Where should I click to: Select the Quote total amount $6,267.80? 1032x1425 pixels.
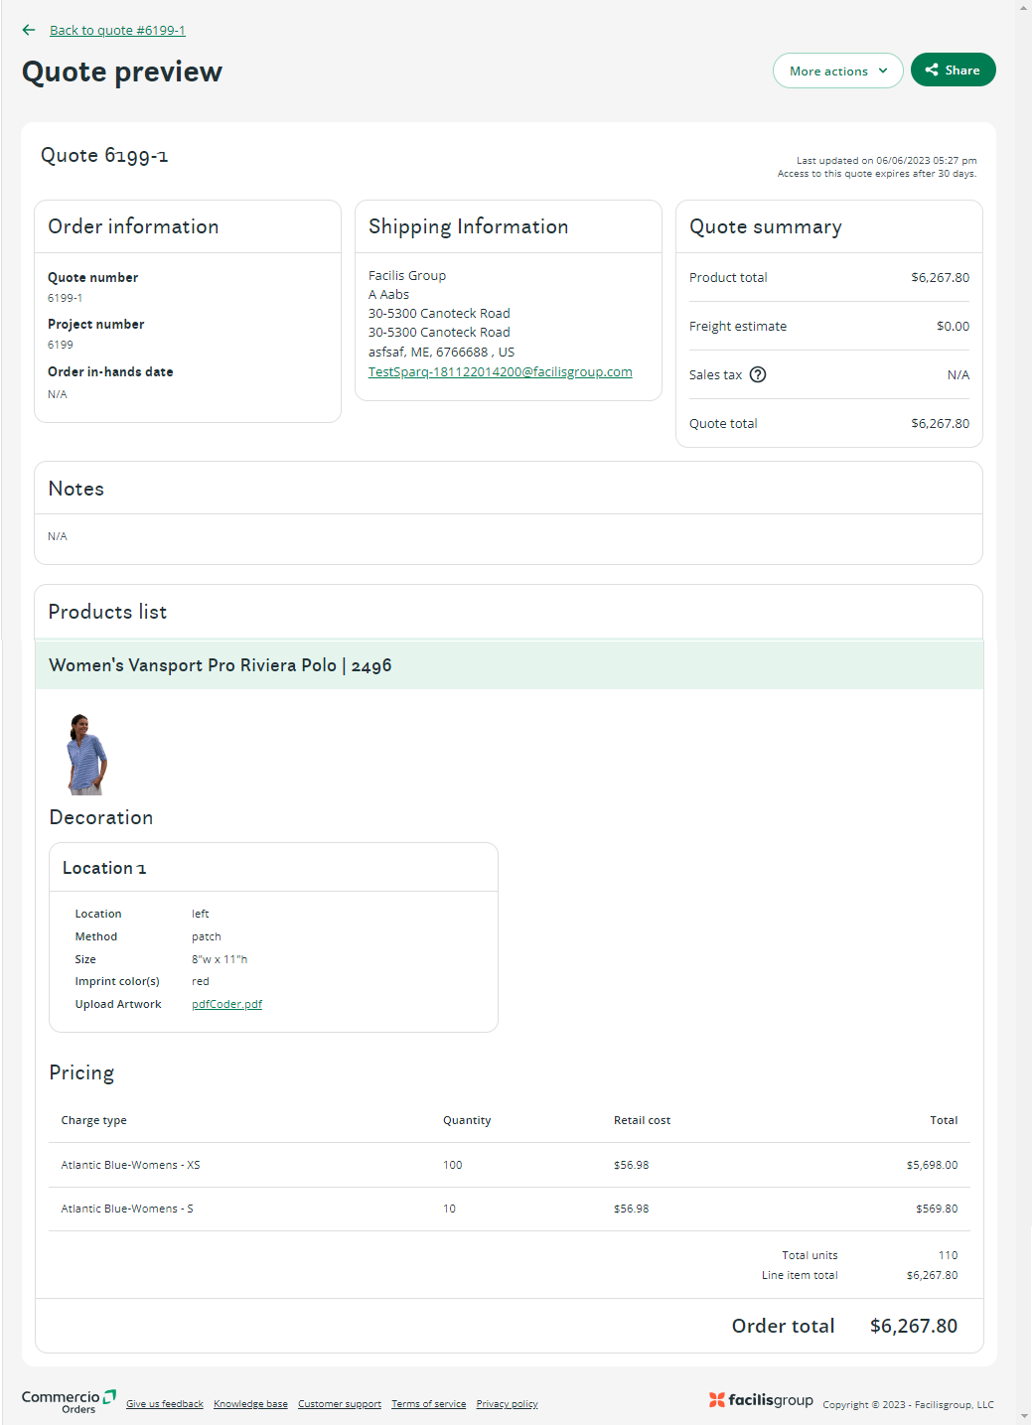pyautogui.click(x=940, y=423)
